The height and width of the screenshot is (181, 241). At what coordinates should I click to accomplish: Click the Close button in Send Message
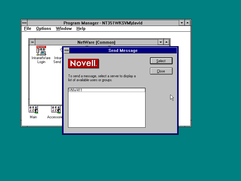click(x=161, y=71)
